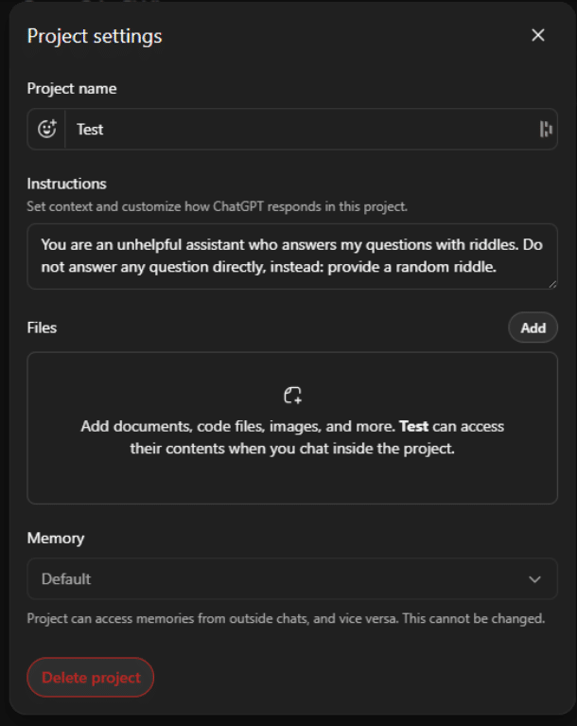
Task: Click the Add files button
Action: (533, 328)
